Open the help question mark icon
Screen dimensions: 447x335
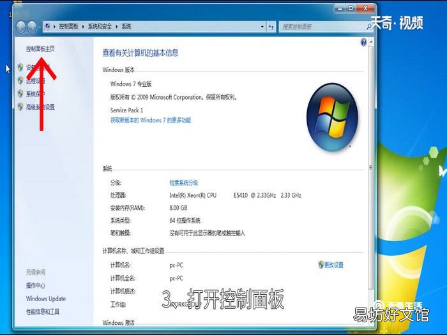[363, 43]
